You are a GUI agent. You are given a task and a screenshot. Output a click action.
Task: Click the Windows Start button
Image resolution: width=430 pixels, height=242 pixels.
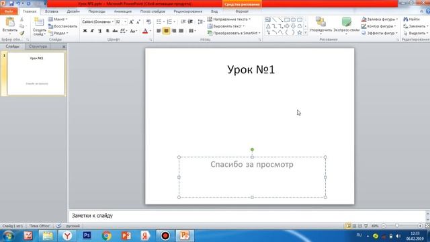(8, 236)
